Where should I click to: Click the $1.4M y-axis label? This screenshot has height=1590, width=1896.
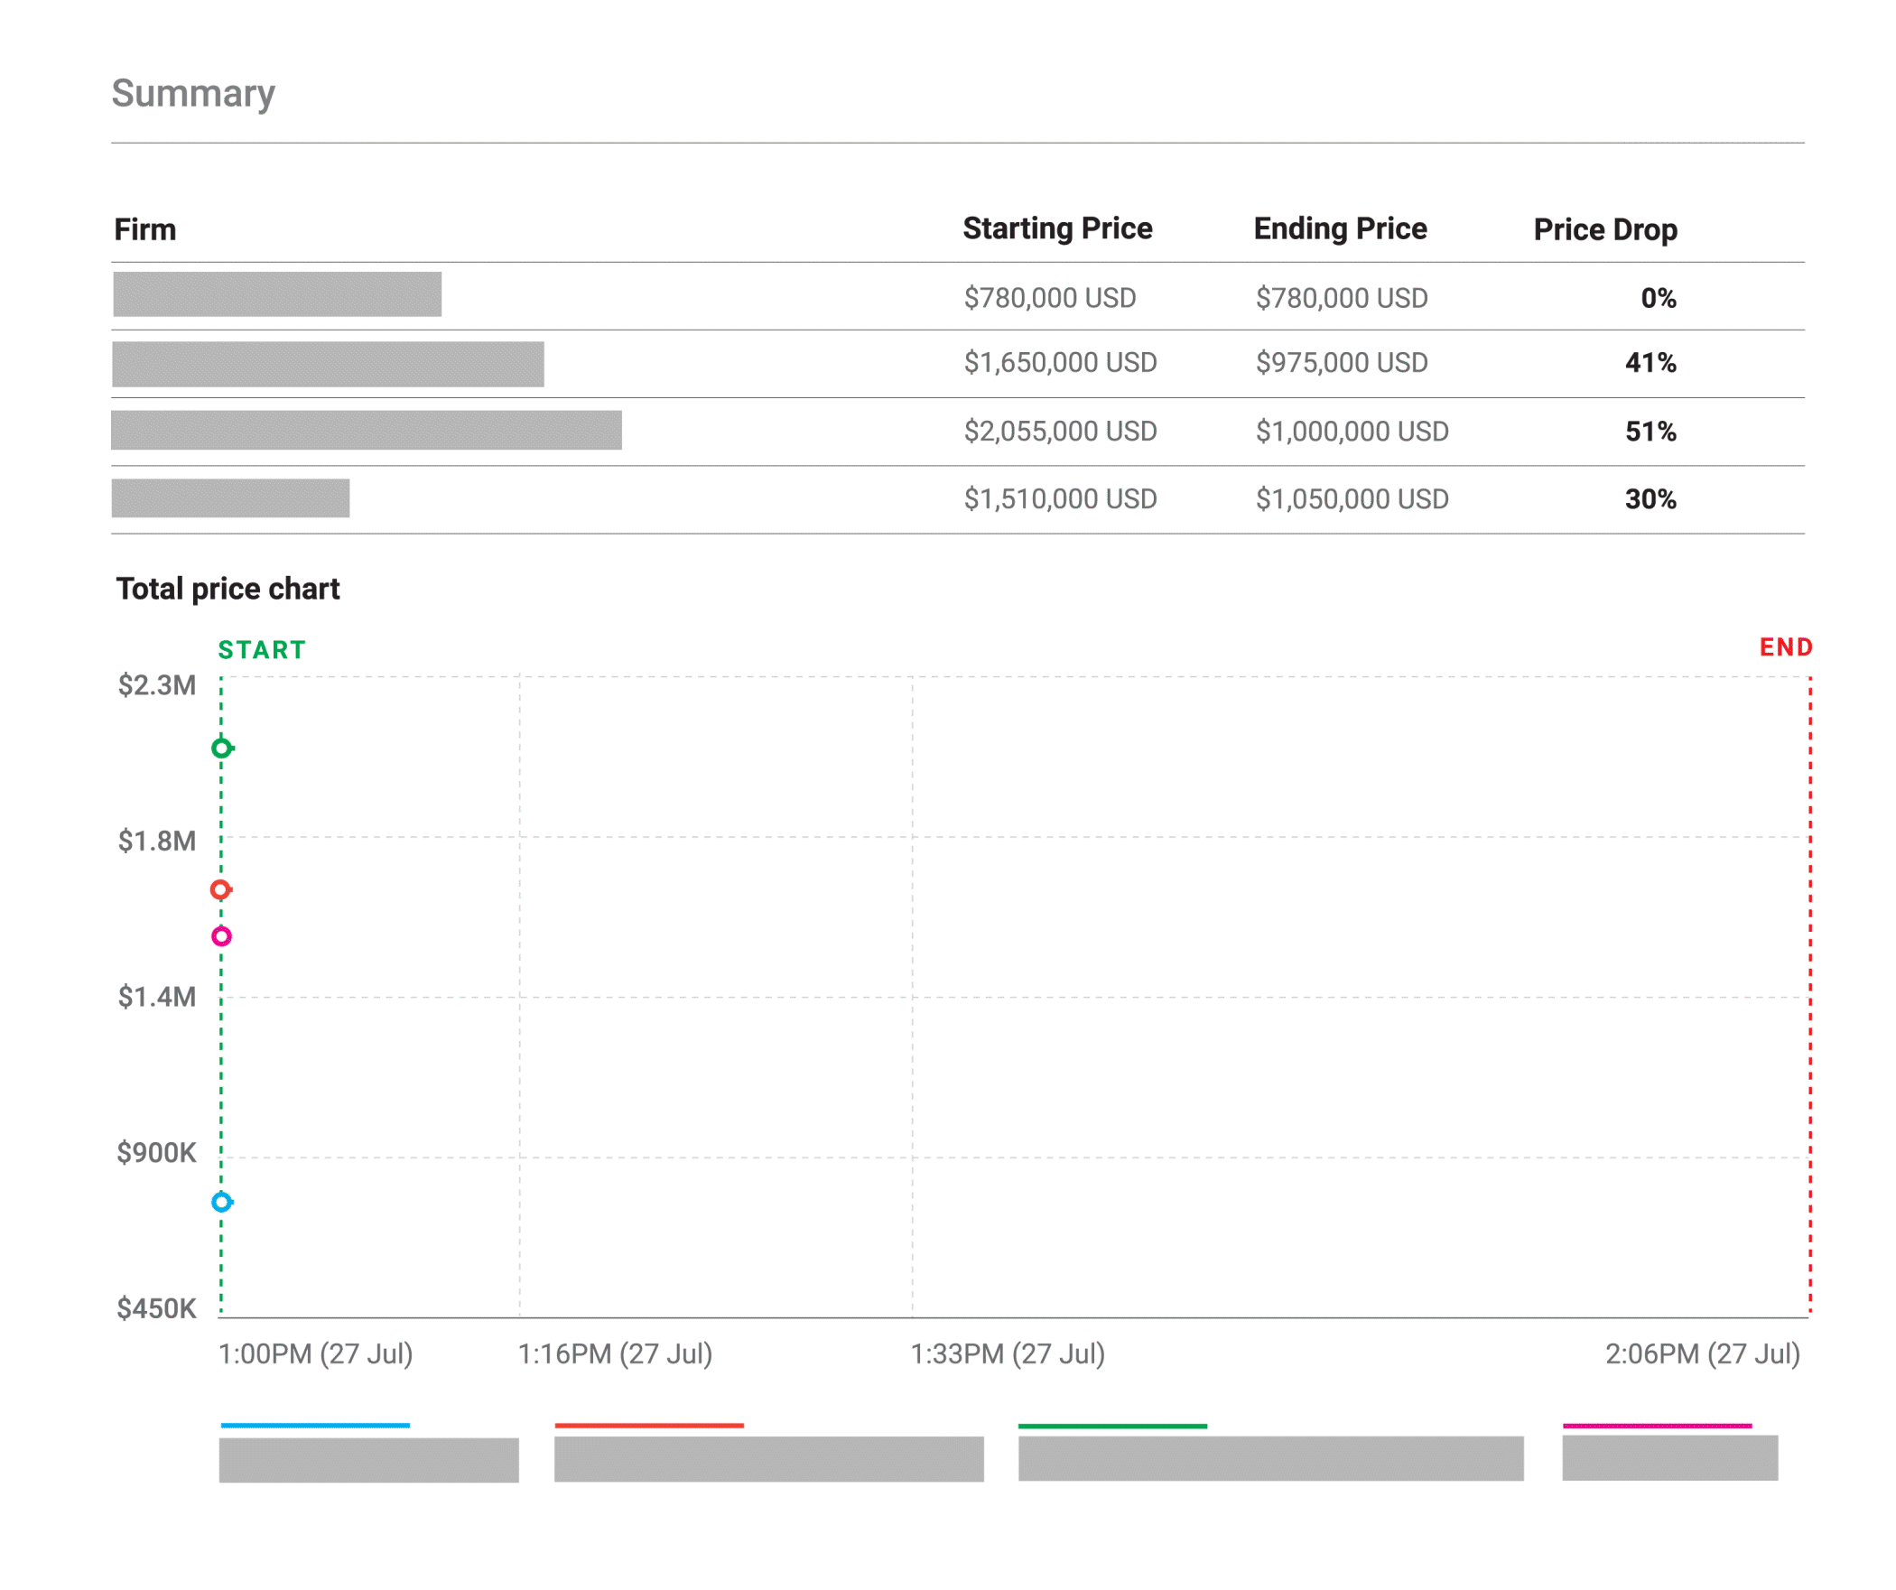(x=157, y=998)
